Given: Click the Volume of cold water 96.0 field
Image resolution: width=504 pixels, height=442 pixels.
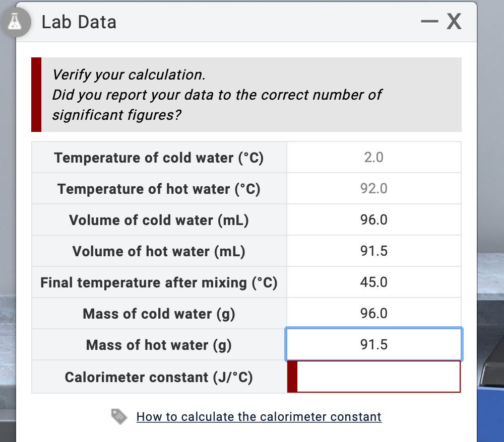Looking at the screenshot, I should pyautogui.click(x=374, y=219).
